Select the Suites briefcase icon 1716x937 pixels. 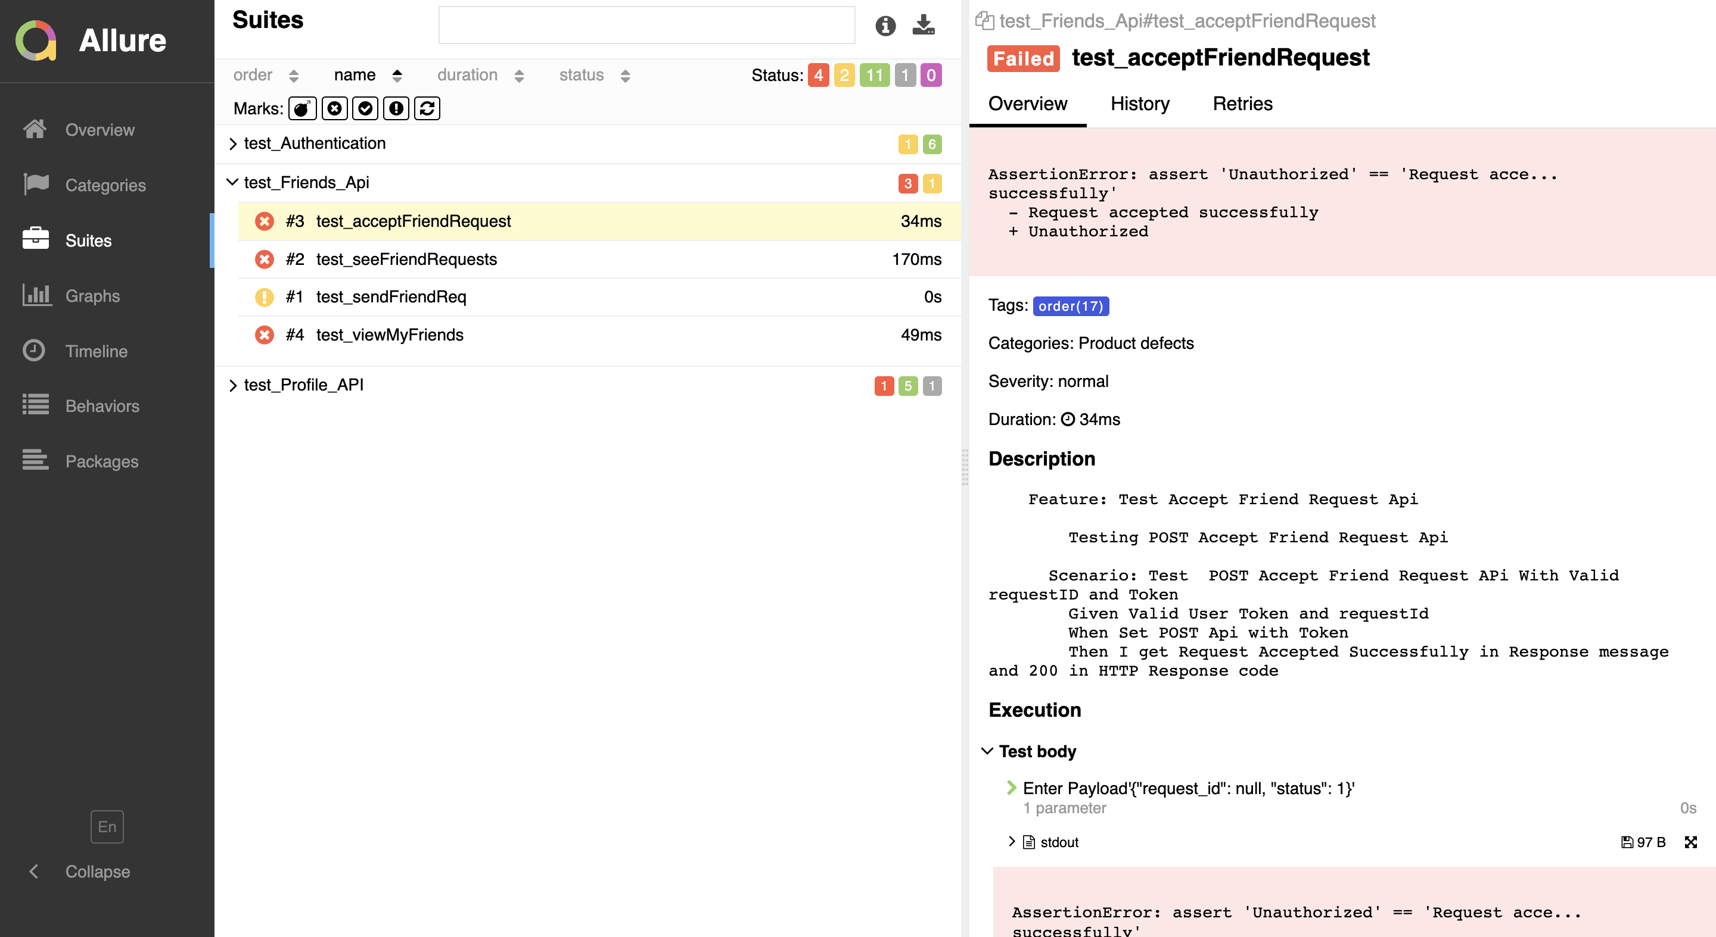tap(35, 239)
